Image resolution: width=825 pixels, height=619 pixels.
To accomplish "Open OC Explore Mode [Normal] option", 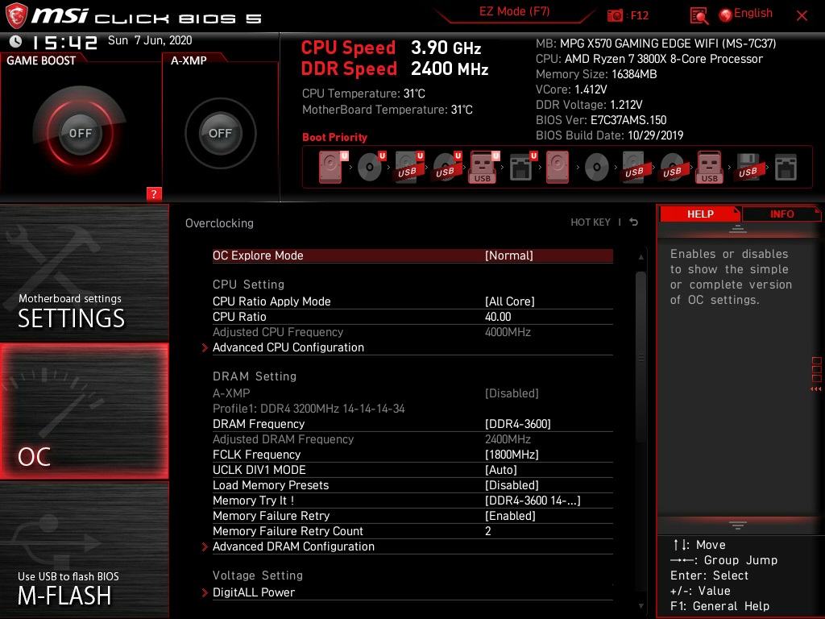I will [x=412, y=255].
